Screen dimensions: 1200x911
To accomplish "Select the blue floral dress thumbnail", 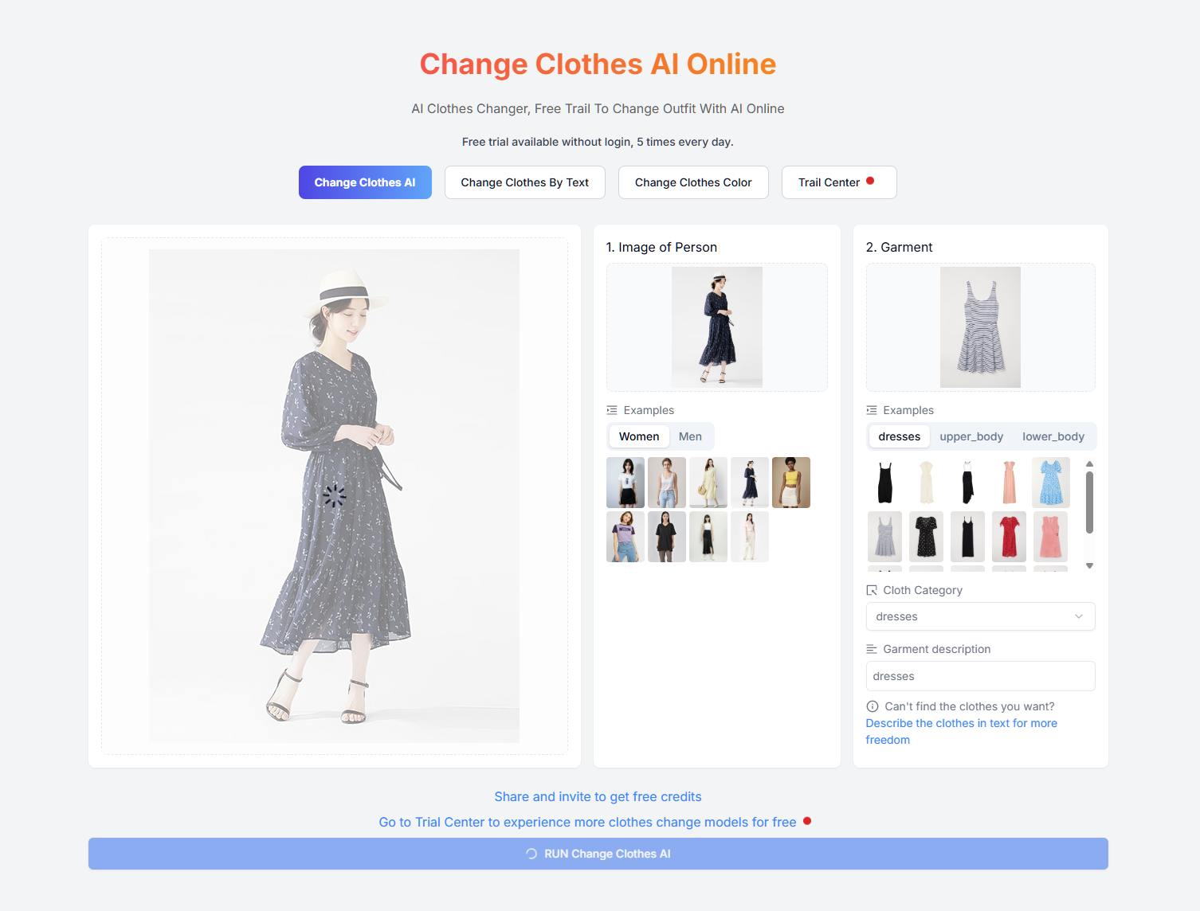I will click(1050, 482).
